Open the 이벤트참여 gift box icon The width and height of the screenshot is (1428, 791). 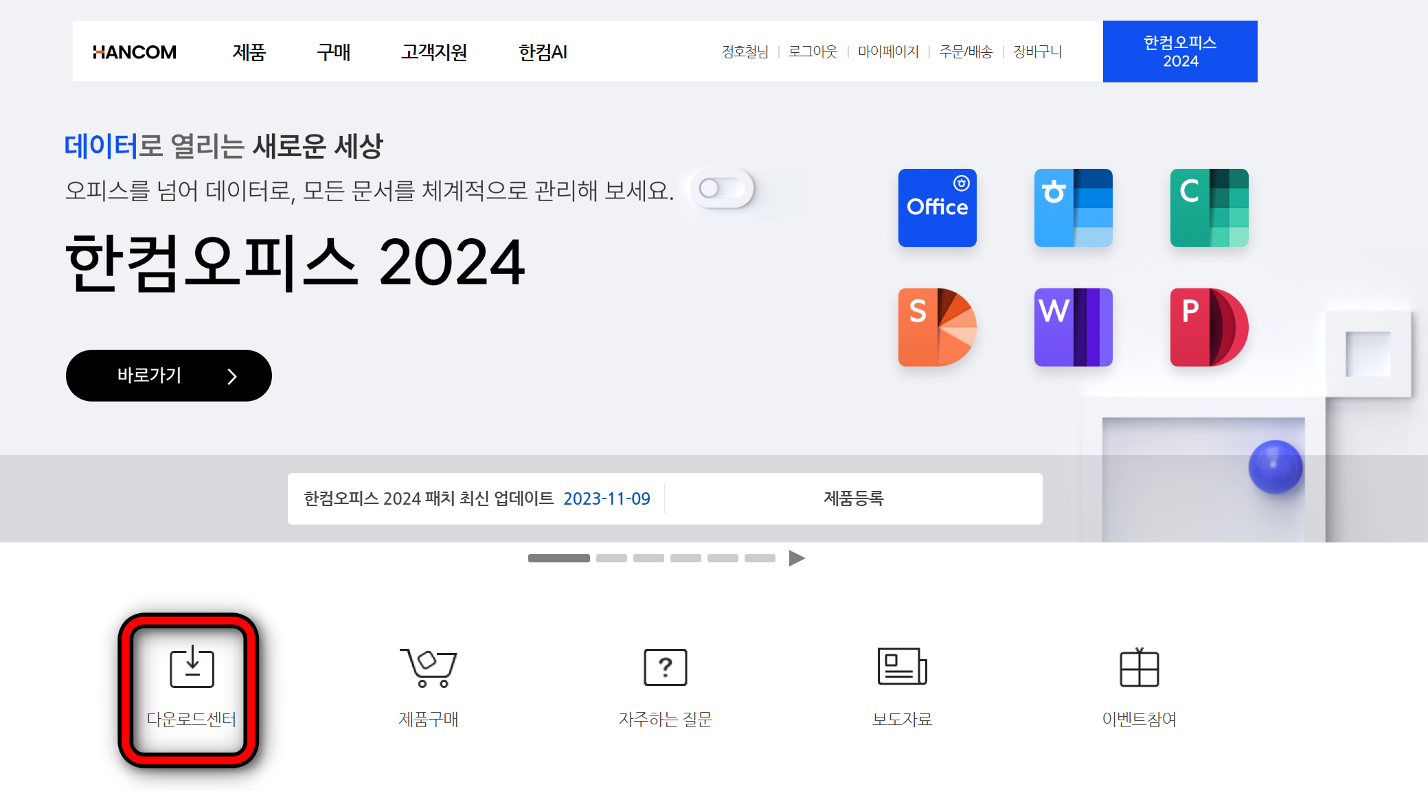click(x=1139, y=668)
